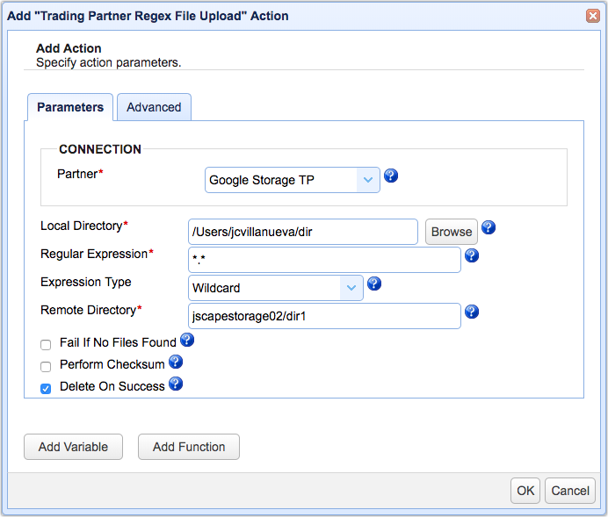Viewport: 608px width, 517px height.
Task: Show help for Expression Type
Action: (x=374, y=284)
